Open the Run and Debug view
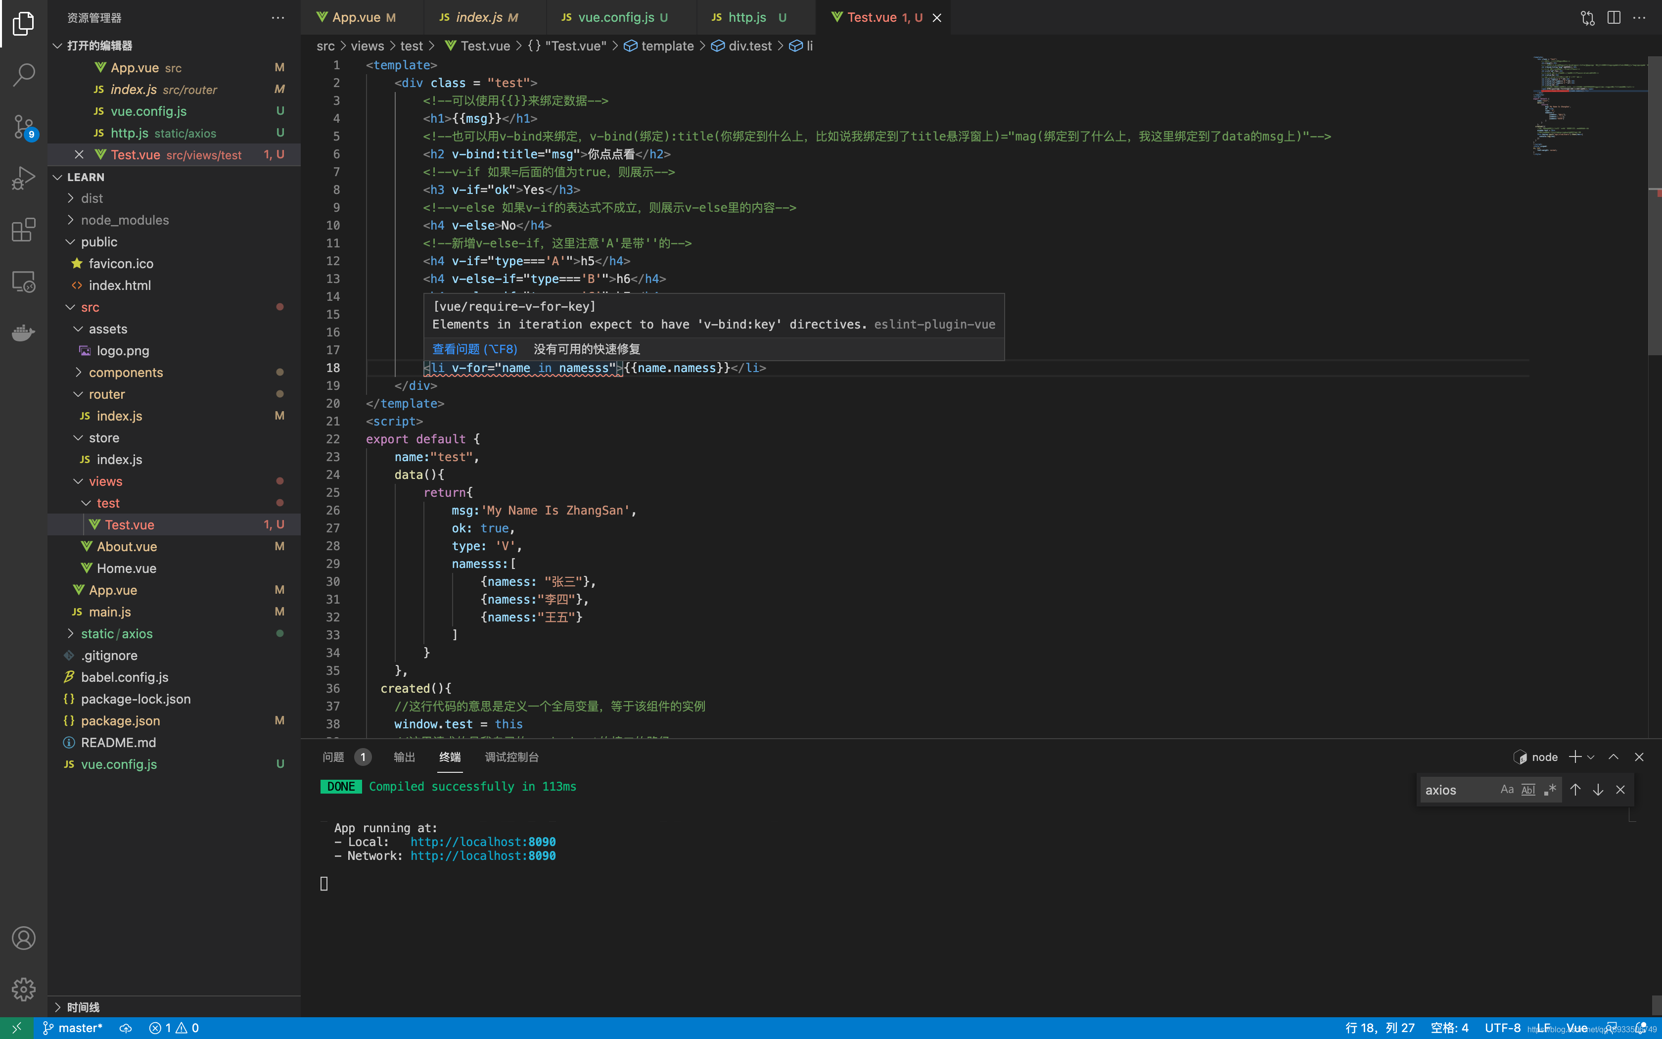This screenshot has height=1039, width=1662. (23, 178)
